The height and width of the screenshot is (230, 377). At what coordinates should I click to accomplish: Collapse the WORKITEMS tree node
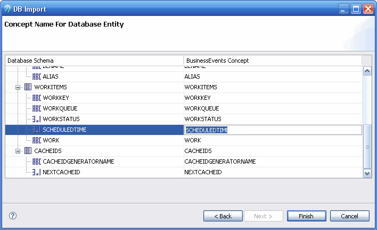(x=18, y=87)
